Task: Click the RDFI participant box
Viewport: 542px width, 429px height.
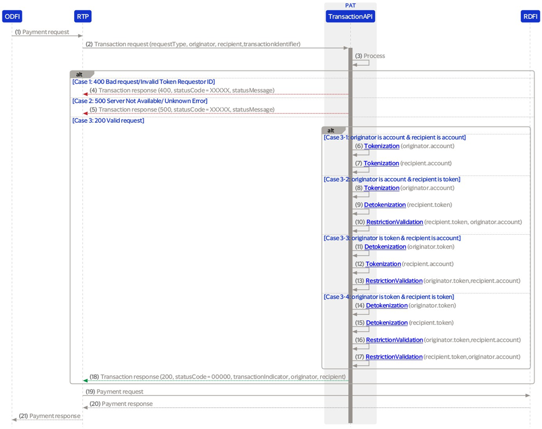Action: point(530,17)
